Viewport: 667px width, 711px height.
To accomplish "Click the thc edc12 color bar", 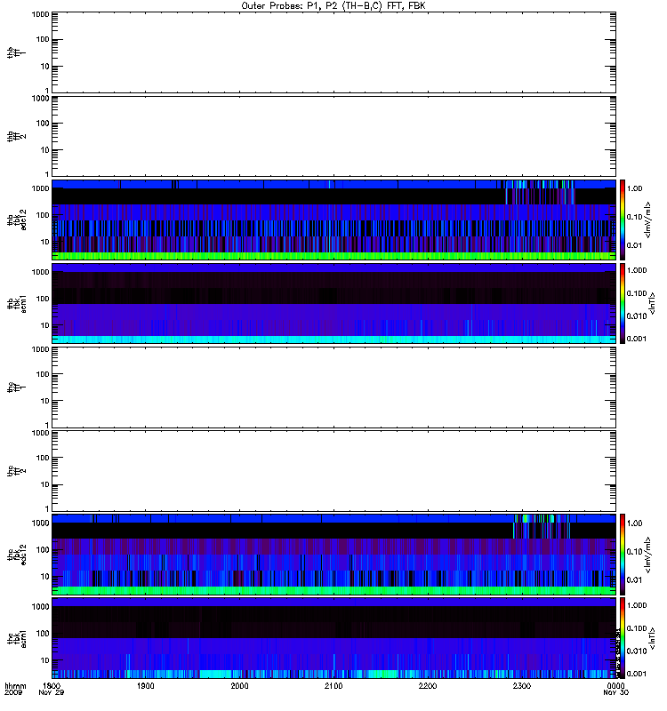I will pos(623,554).
